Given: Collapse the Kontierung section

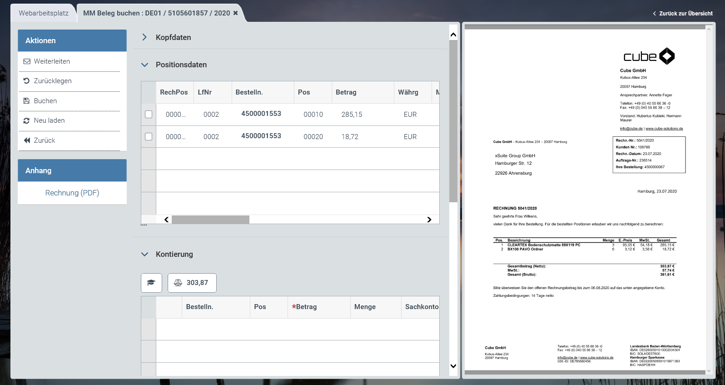Looking at the screenshot, I should pos(144,255).
